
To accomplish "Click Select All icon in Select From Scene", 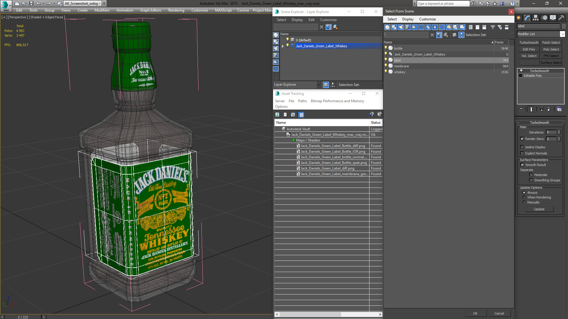I will click(470, 27).
